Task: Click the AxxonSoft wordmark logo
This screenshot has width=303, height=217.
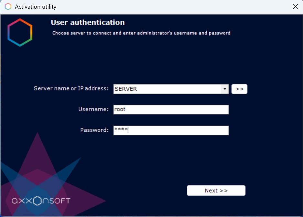Action: point(41,201)
